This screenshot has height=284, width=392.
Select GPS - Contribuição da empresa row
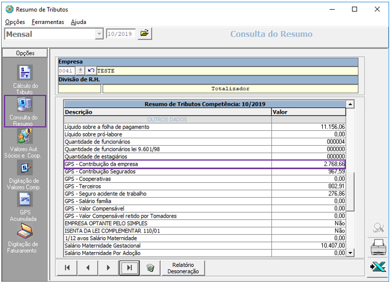[205, 164]
